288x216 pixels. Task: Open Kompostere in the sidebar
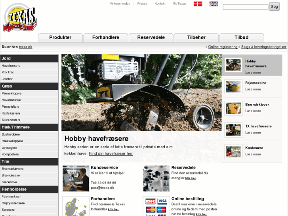[29, 154]
